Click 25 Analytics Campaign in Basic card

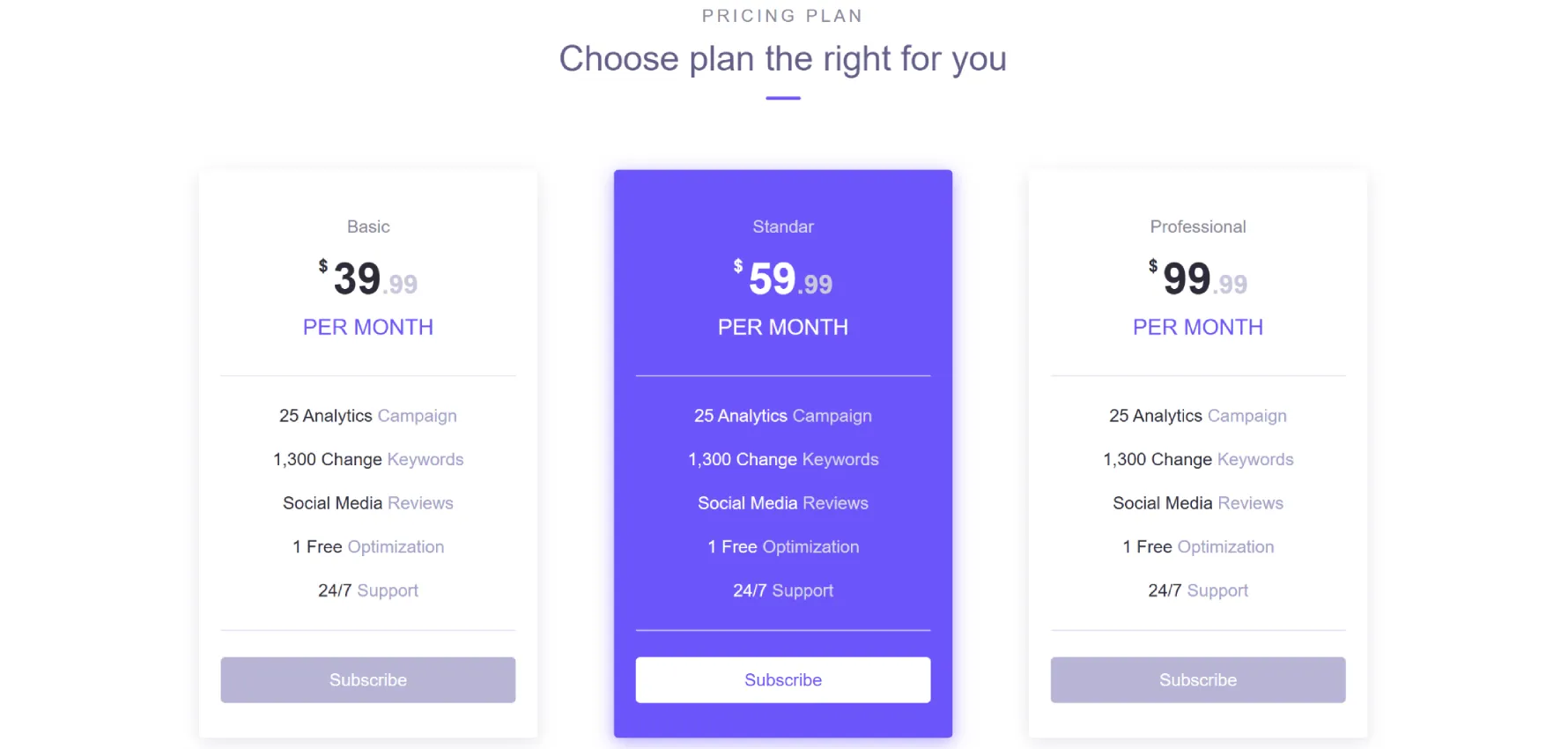pos(368,416)
